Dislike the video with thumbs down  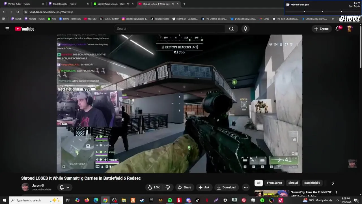(x=168, y=187)
